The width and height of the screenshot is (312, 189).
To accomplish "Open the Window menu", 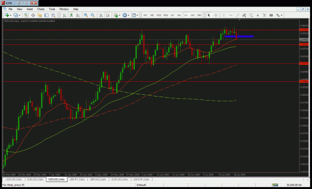I will click(64, 9).
